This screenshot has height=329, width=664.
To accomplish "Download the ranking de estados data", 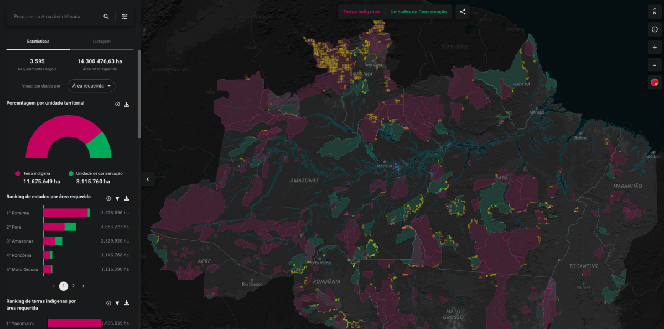I will [127, 198].
